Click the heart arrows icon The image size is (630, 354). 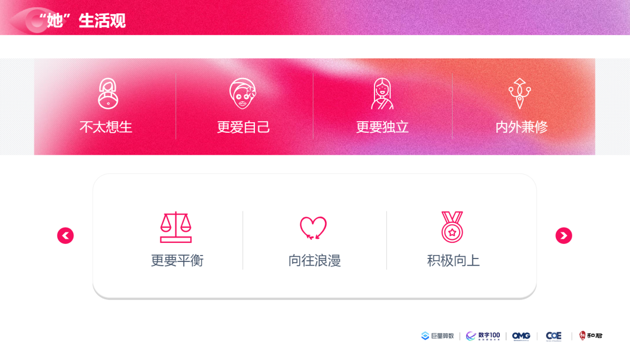point(313,228)
